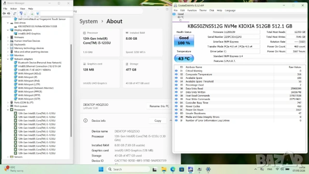
Task: Open the Action menu in Device Manager
Action: 14,9
